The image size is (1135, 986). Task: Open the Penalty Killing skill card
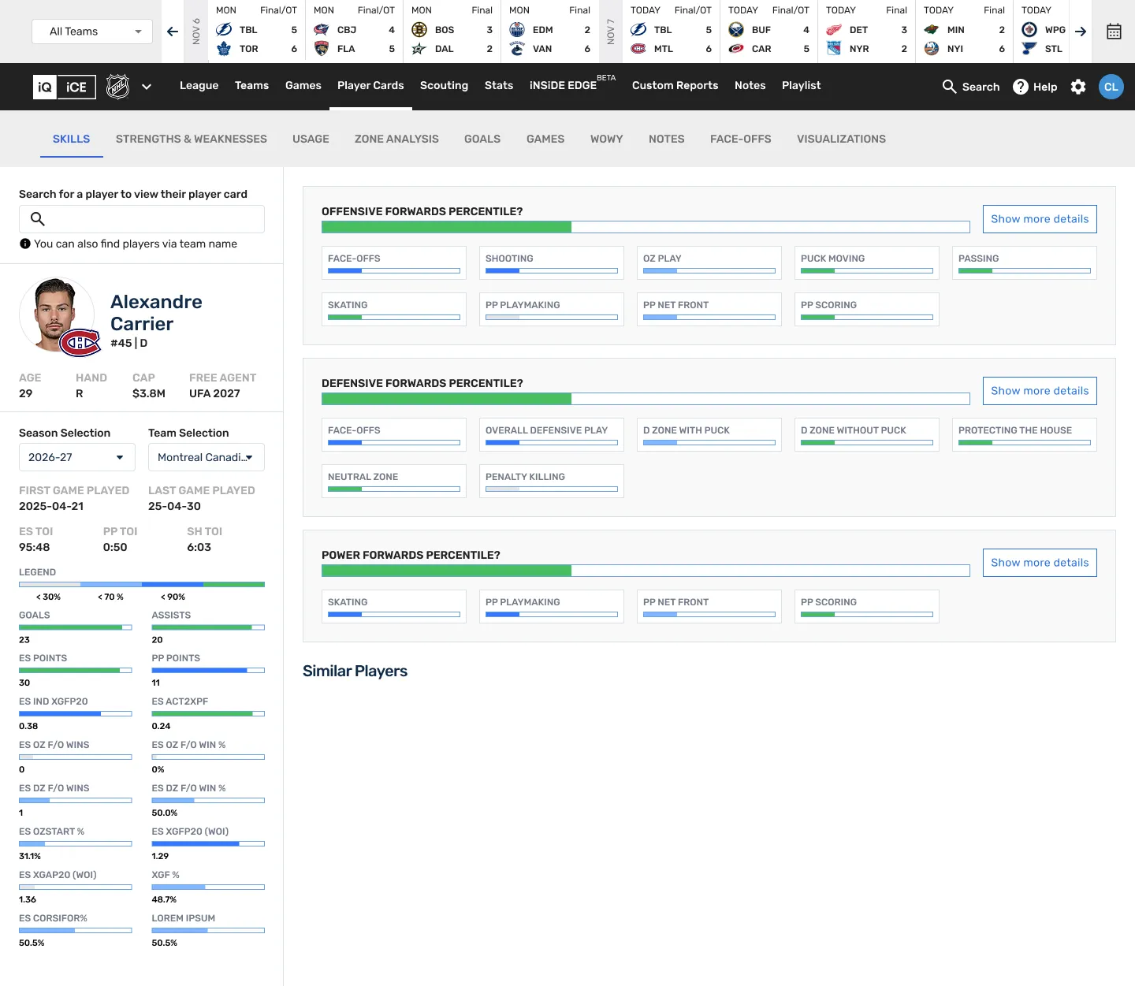(x=552, y=482)
